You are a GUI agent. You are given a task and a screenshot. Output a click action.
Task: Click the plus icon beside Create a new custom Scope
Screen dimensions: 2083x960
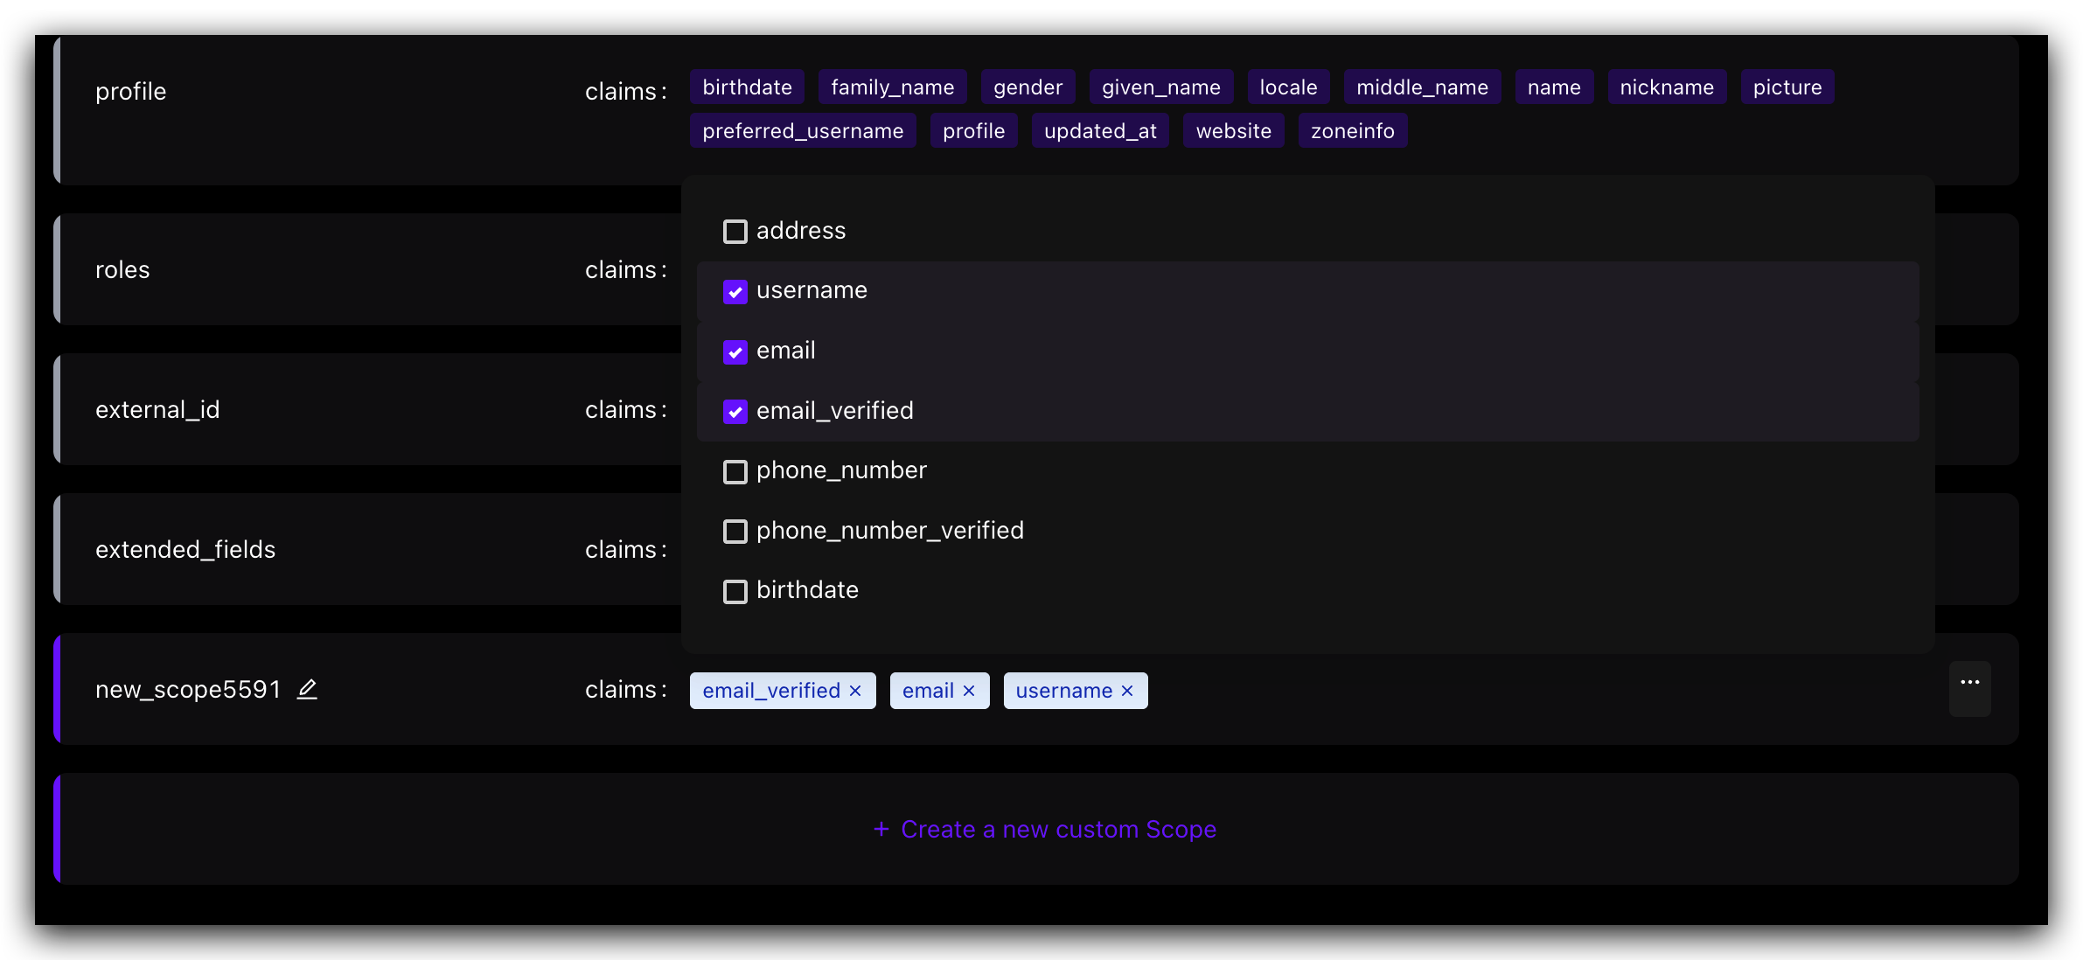(881, 829)
